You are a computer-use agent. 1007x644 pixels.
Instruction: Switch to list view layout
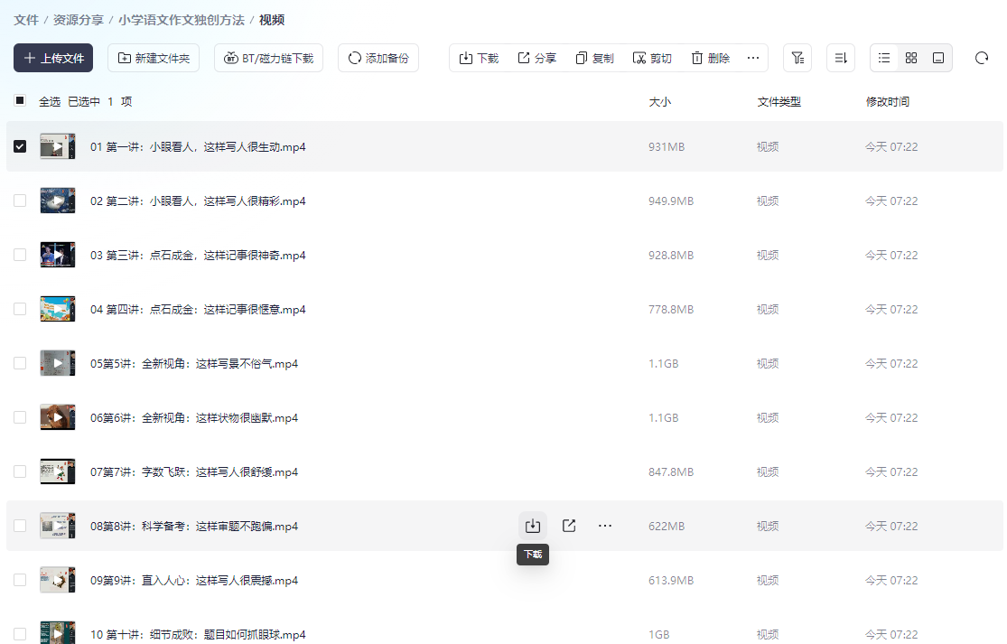pos(884,58)
